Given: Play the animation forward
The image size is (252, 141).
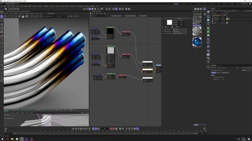Looking at the screenshot, I should pyautogui.click(x=81, y=129).
